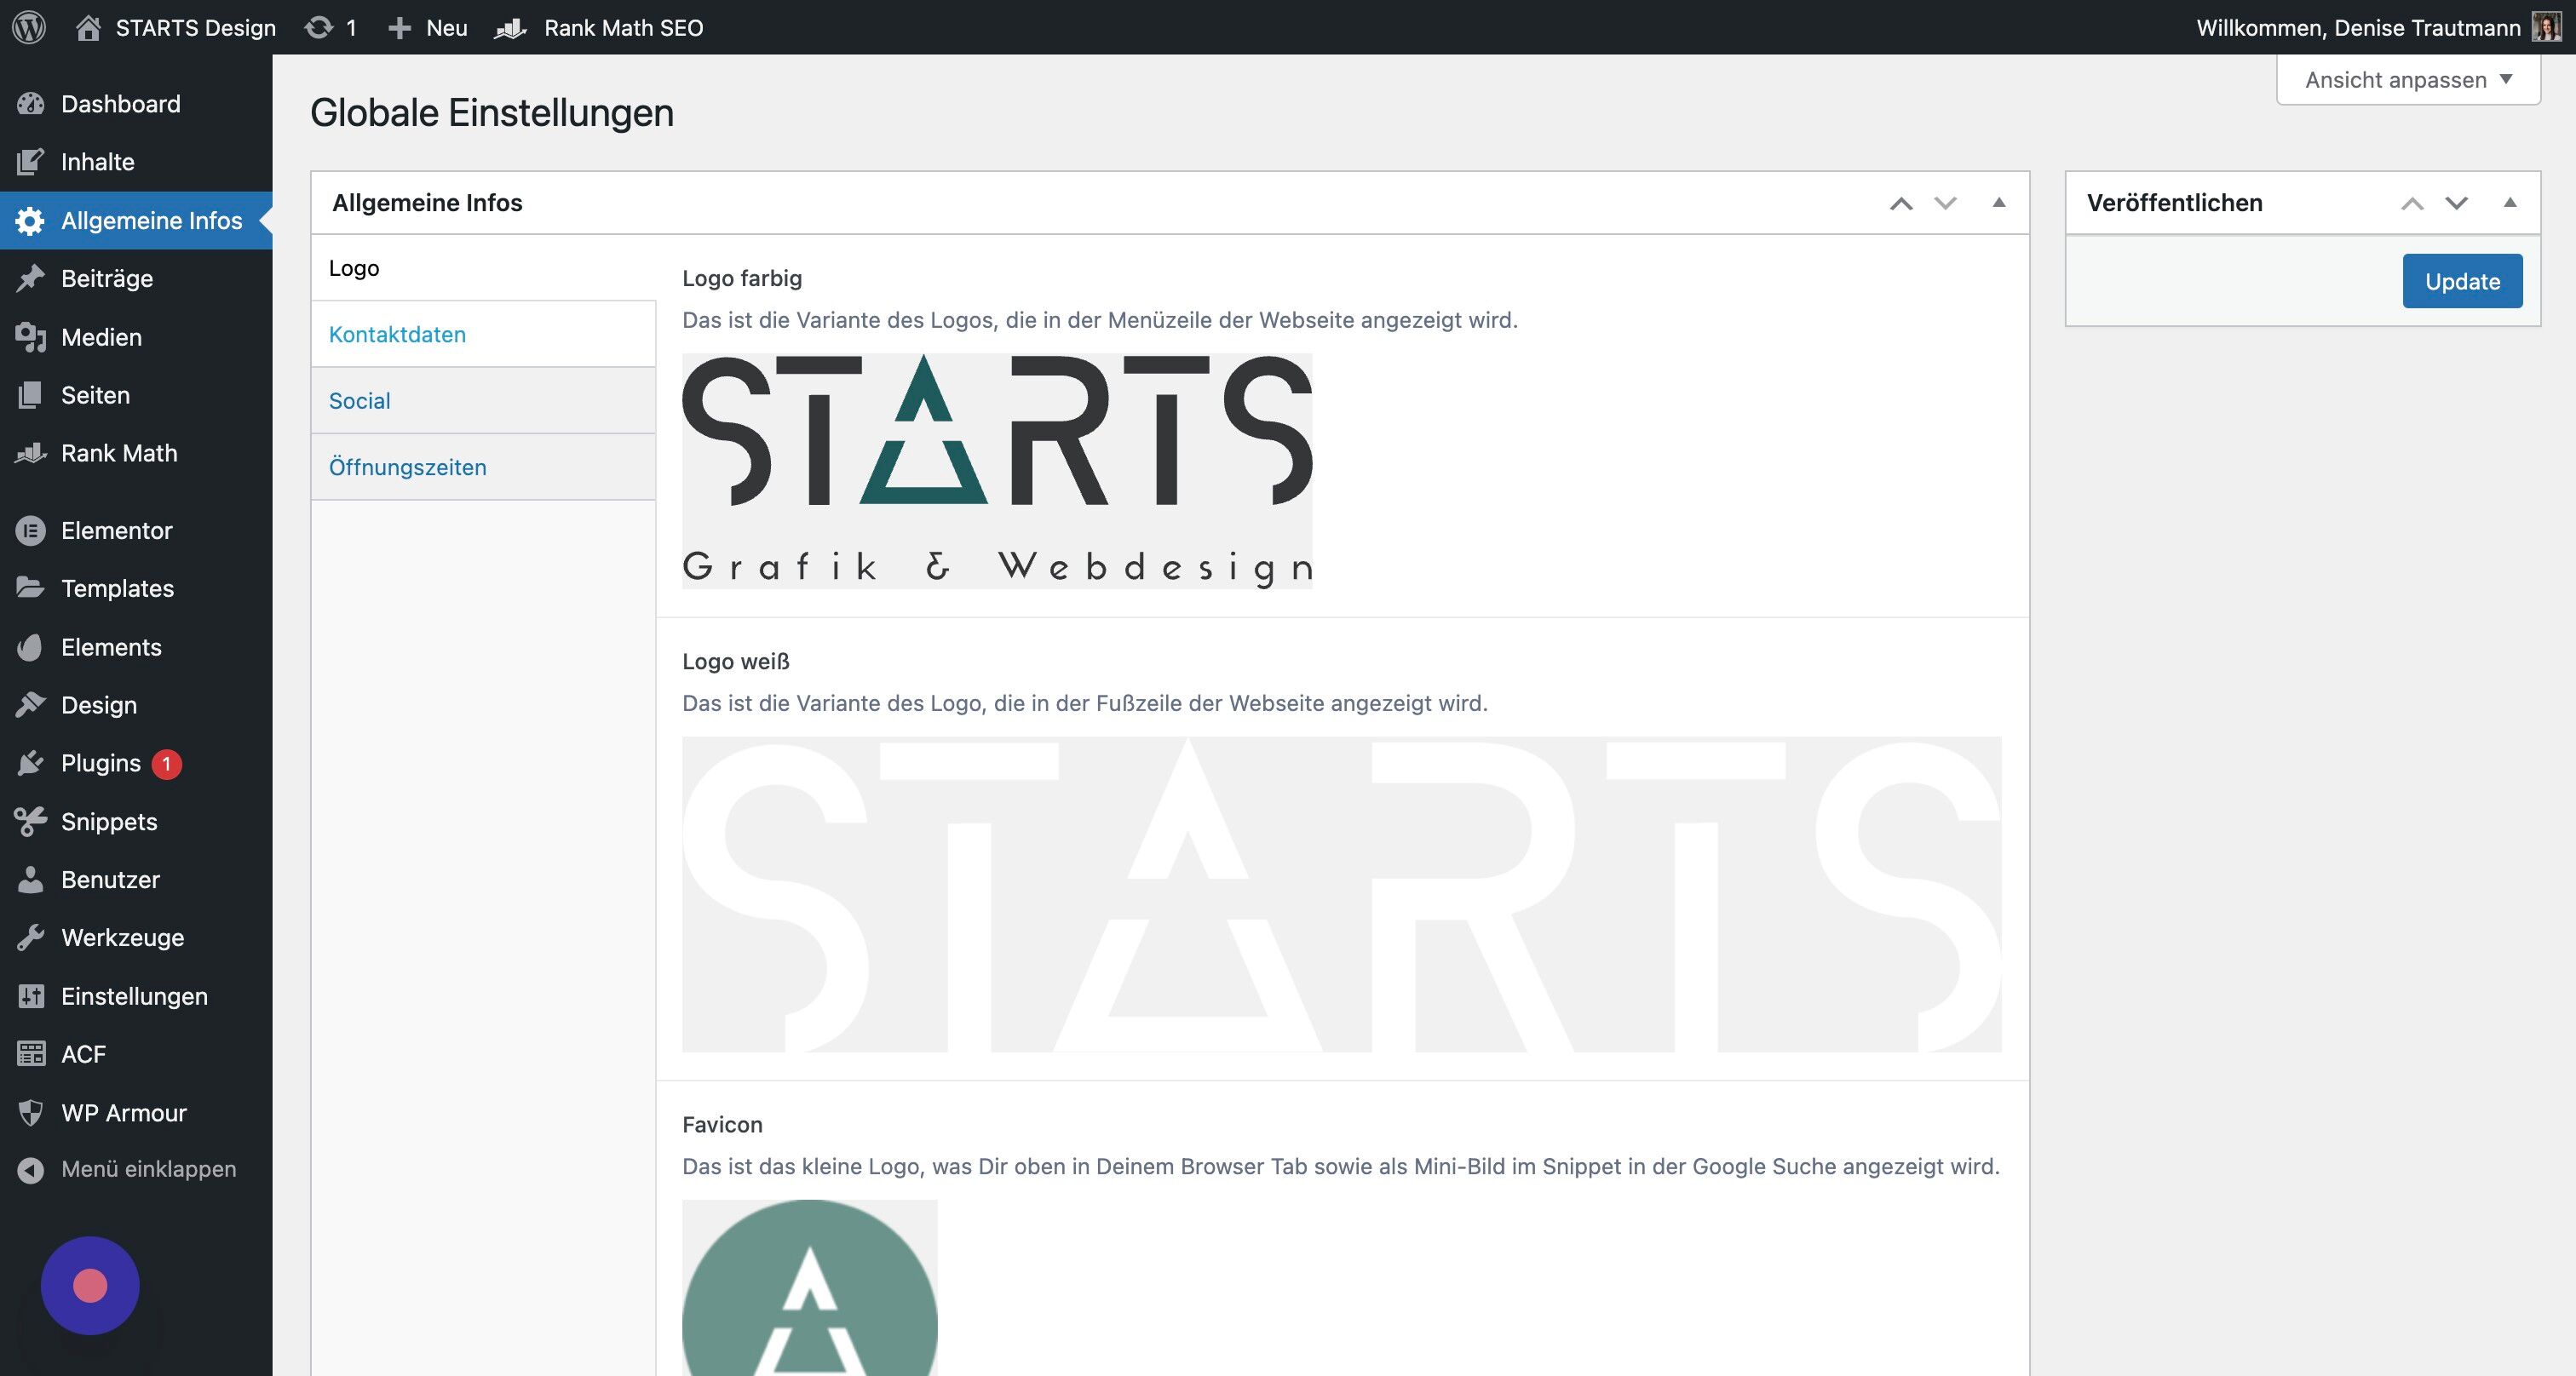Image resolution: width=2576 pixels, height=1376 pixels.
Task: Click the Veröffentlichen panel heading
Action: tap(2175, 203)
